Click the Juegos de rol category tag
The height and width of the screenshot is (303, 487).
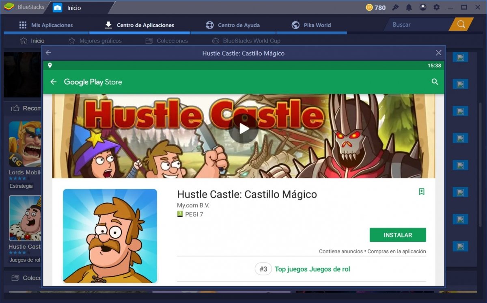[x=25, y=260]
